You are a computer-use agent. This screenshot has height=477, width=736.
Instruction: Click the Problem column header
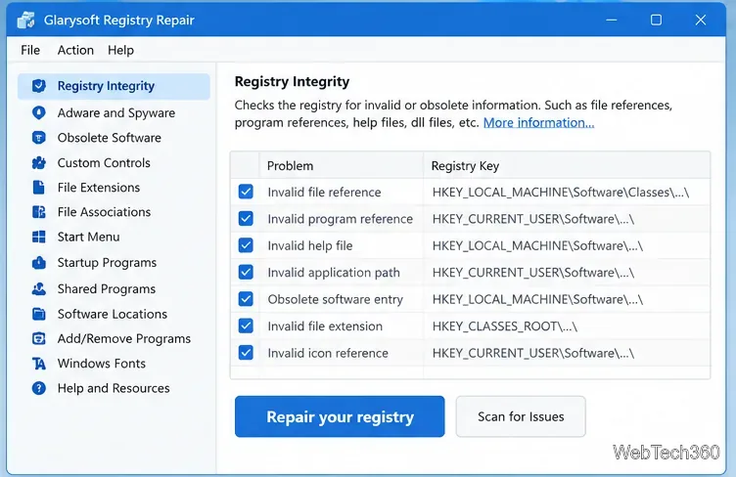(341, 166)
